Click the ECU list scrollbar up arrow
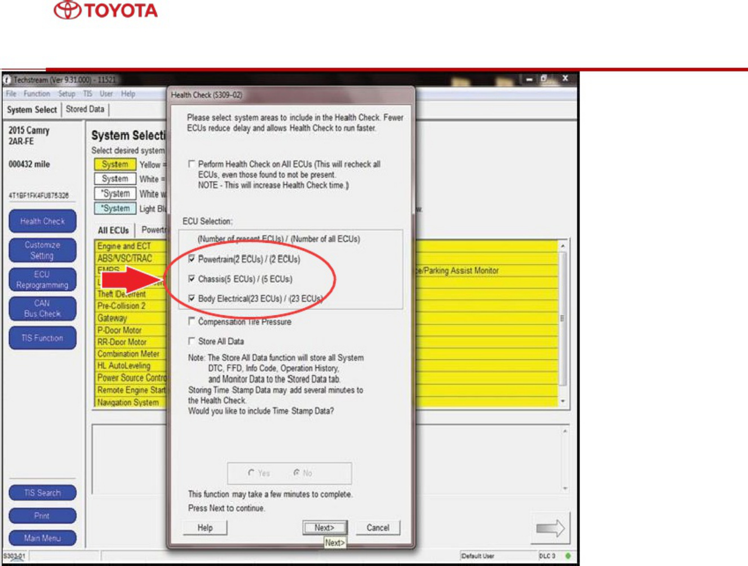 [563, 246]
